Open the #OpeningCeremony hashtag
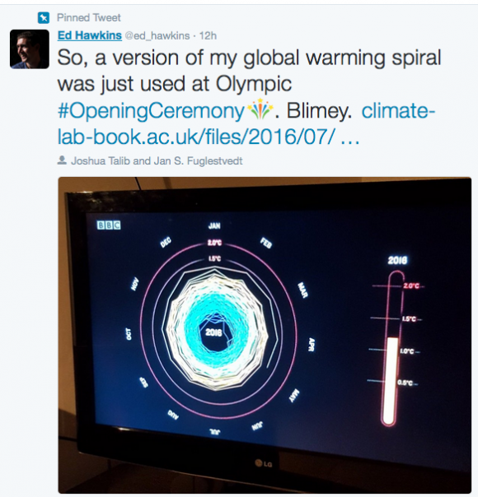The height and width of the screenshot is (497, 478). 151,111
